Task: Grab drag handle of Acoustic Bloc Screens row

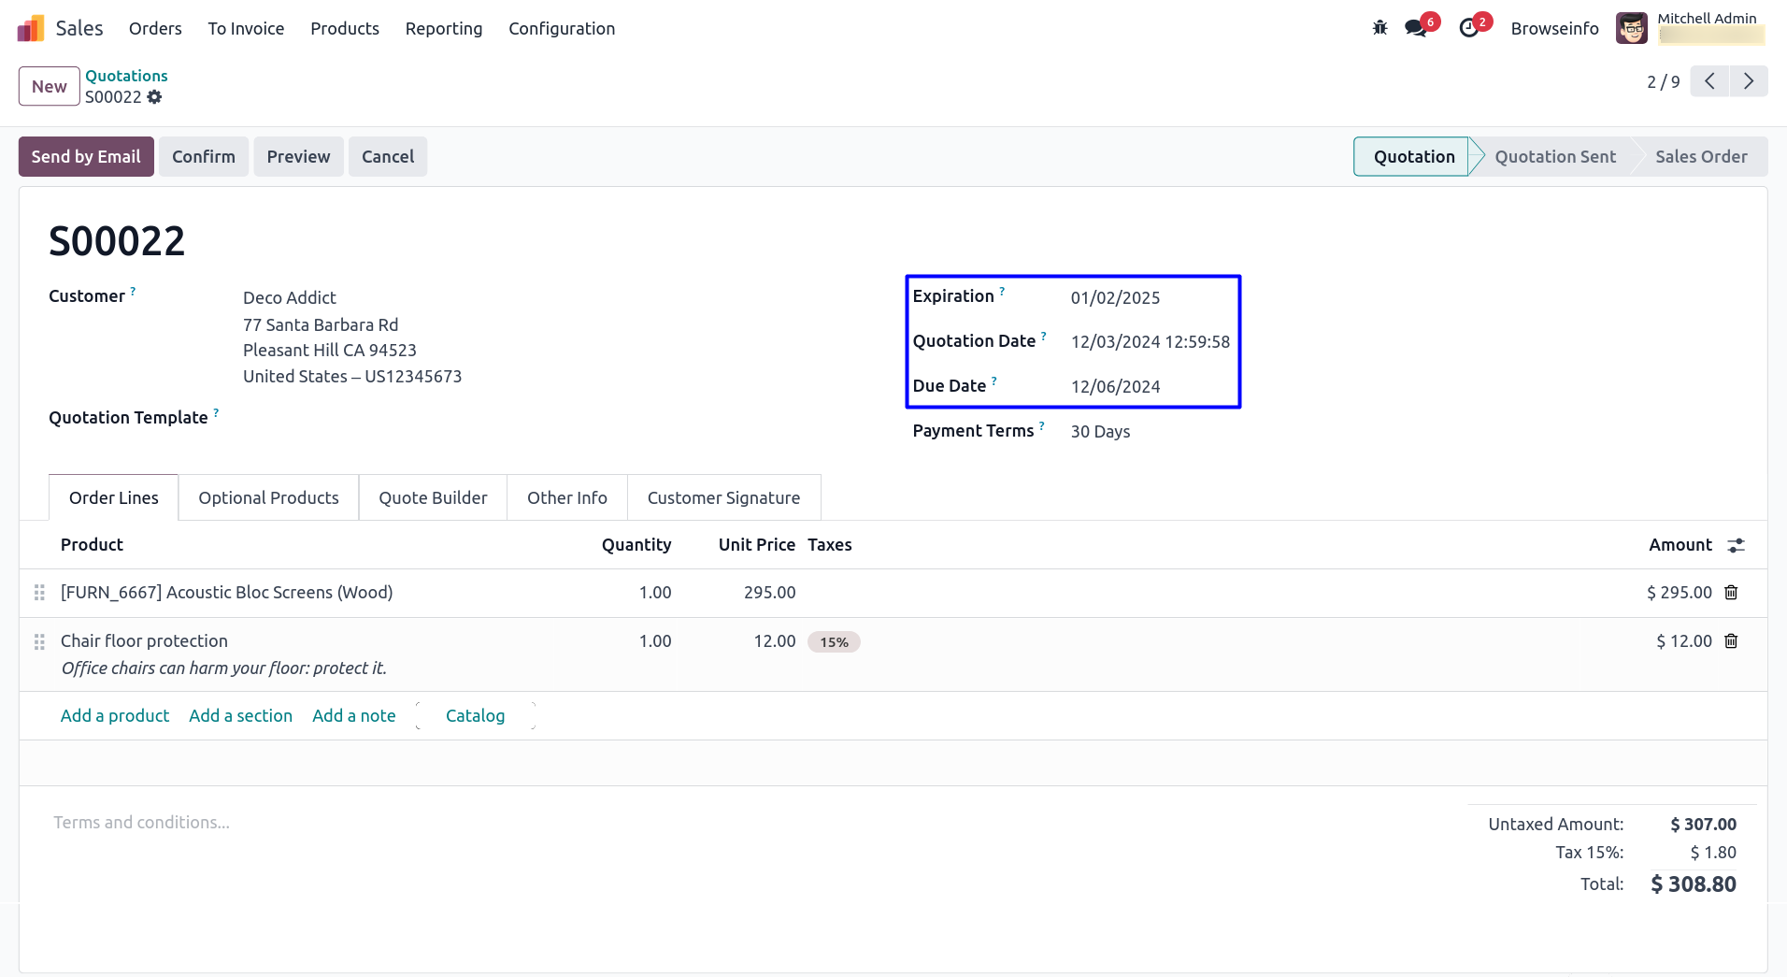Action: pyautogui.click(x=39, y=593)
